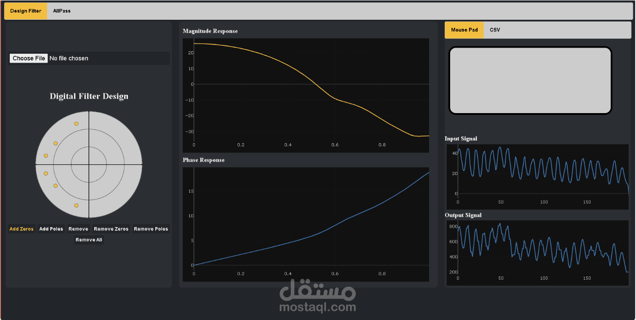636x320 pixels.
Task: Activate Add Zeros mode
Action: pyautogui.click(x=22, y=229)
